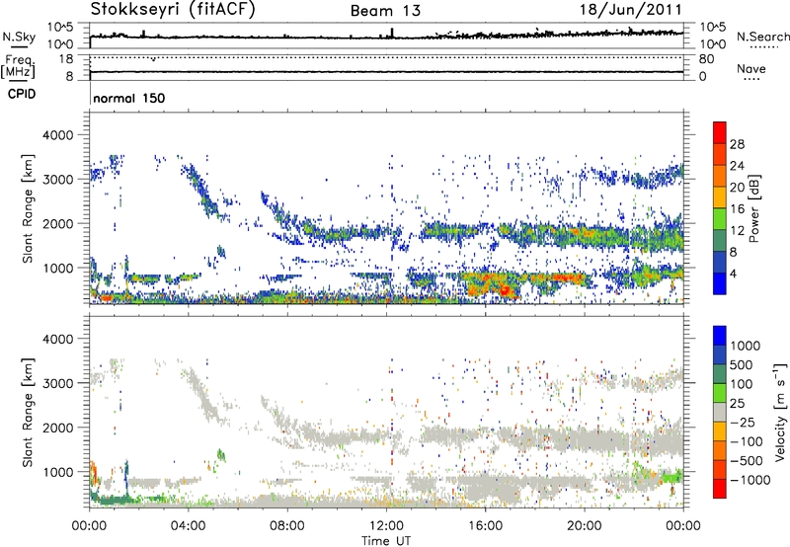790x547 pixels.
Task: Click the 'N.Search' legend label
Action: (762, 37)
